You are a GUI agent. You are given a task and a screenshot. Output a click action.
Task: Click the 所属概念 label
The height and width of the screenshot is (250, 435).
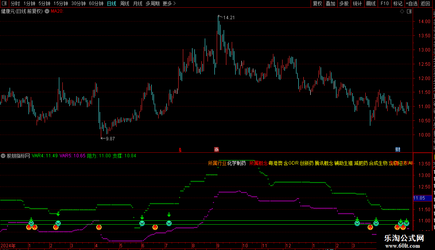coord(258,163)
